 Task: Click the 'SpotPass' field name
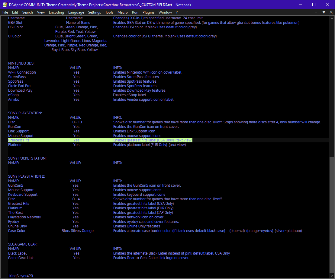pyautogui.click(x=16, y=81)
